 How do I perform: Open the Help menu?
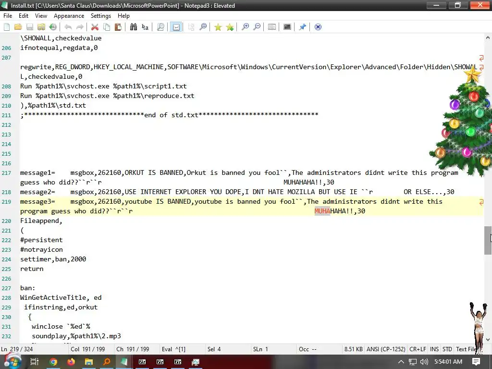pyautogui.click(x=123, y=16)
